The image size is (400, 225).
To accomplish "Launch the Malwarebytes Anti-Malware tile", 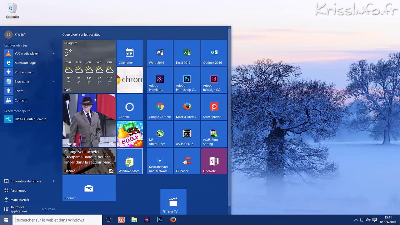I will 160,161.
